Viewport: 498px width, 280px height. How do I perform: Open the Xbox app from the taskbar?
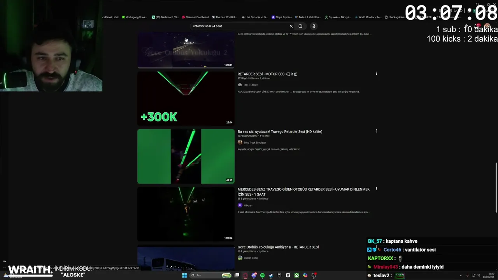[296, 275]
